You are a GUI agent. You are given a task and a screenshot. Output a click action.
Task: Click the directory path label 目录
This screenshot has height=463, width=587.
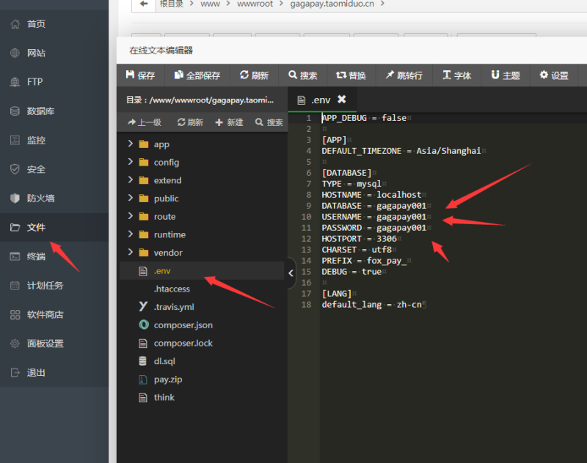pos(200,100)
